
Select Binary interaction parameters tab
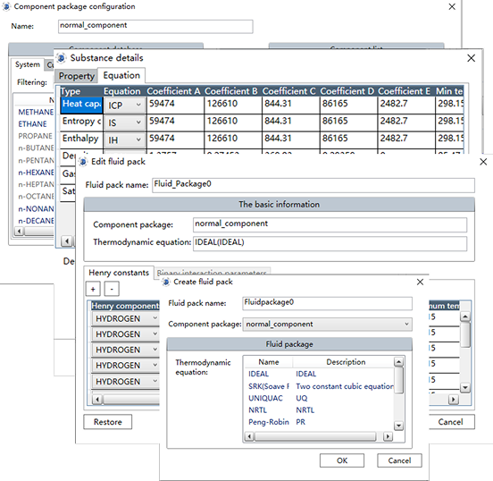(x=212, y=273)
